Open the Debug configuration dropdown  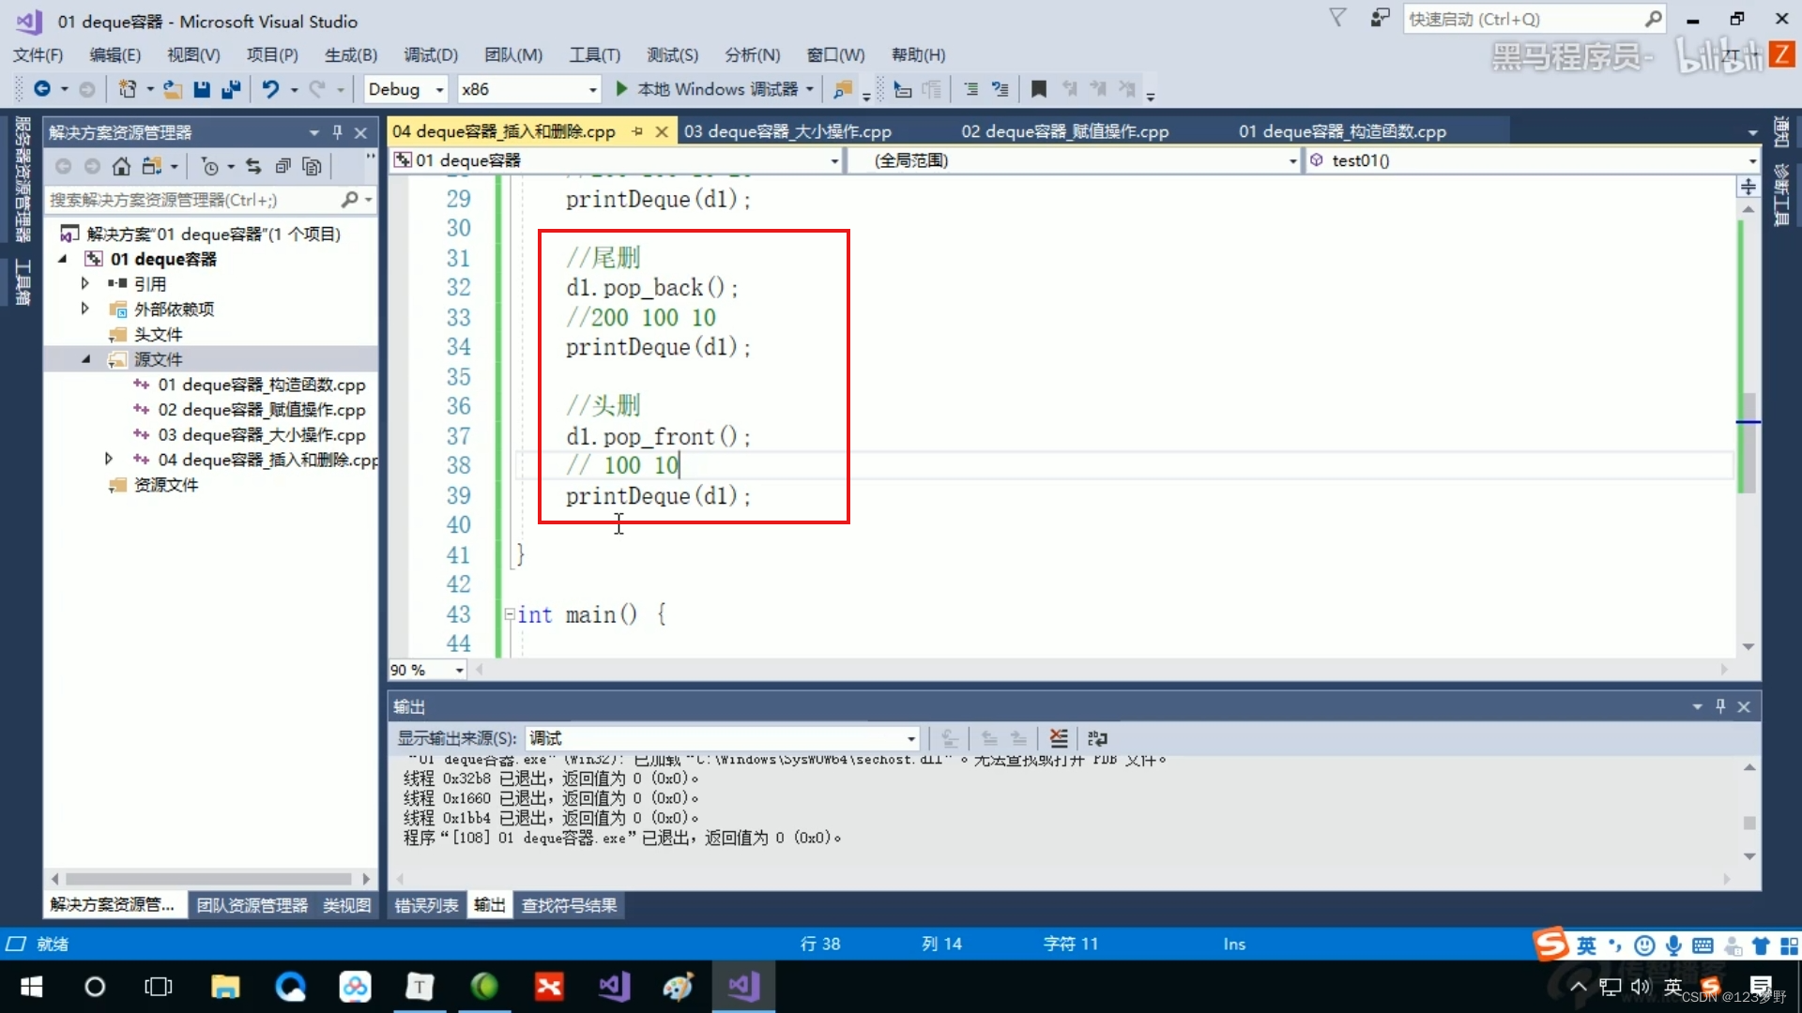[439, 89]
